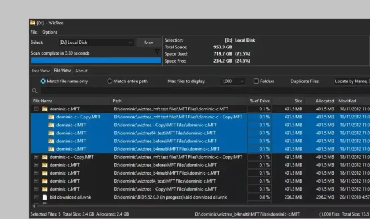Click the '0.0 %' of Drive cell
Screen dimensions: 370x219
(x=264, y=197)
